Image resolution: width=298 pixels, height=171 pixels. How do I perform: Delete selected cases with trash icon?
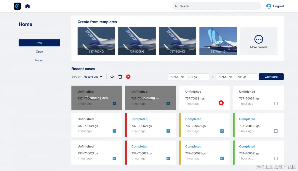pyautogui.click(x=120, y=77)
